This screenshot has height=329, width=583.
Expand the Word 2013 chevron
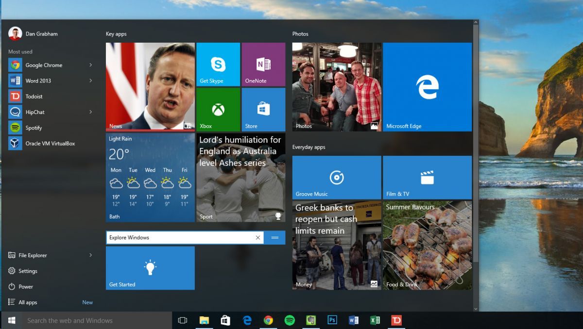tap(91, 80)
